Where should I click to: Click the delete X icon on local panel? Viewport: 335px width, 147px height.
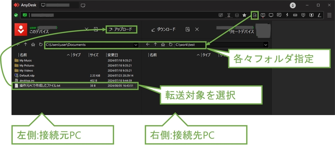(87, 29)
